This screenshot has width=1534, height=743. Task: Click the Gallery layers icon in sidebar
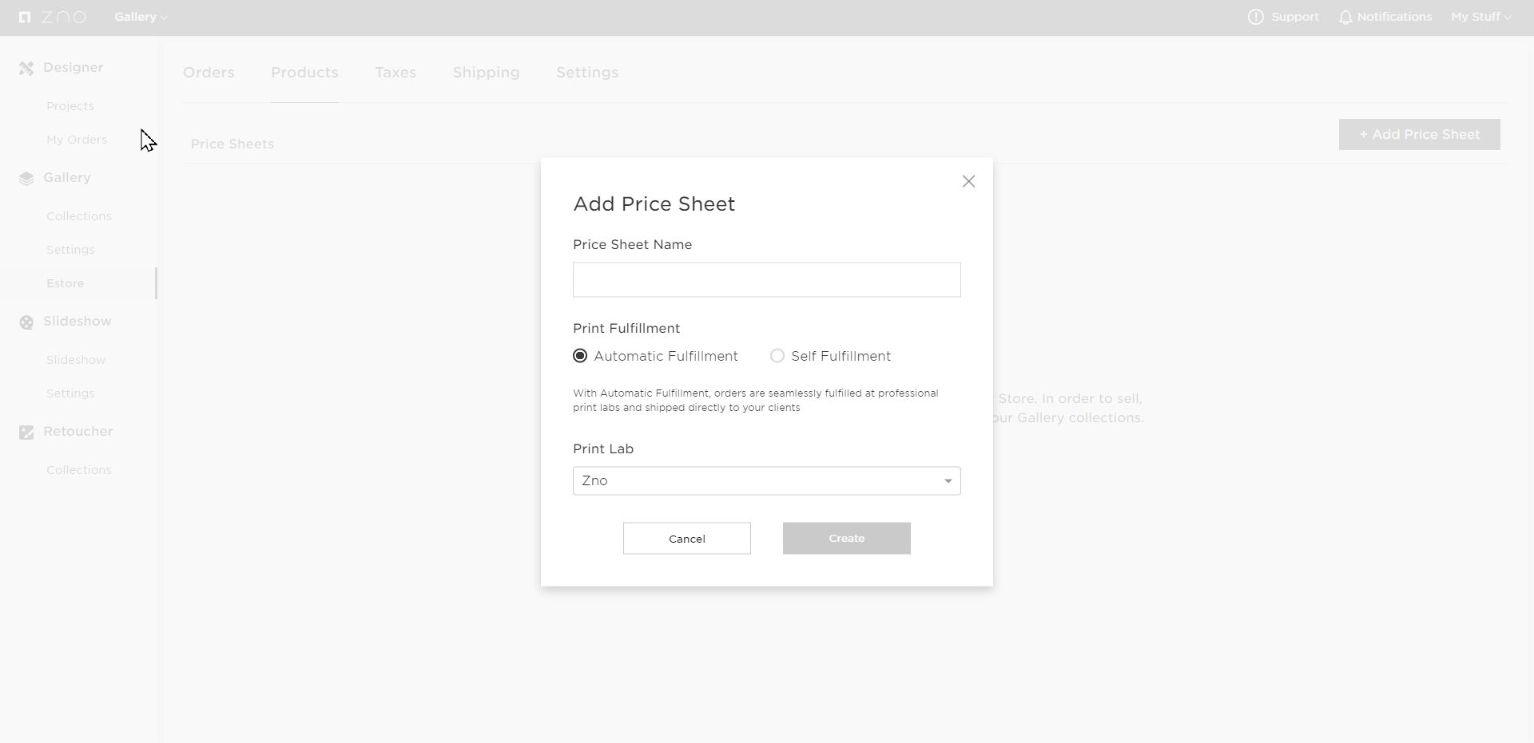[x=26, y=178]
